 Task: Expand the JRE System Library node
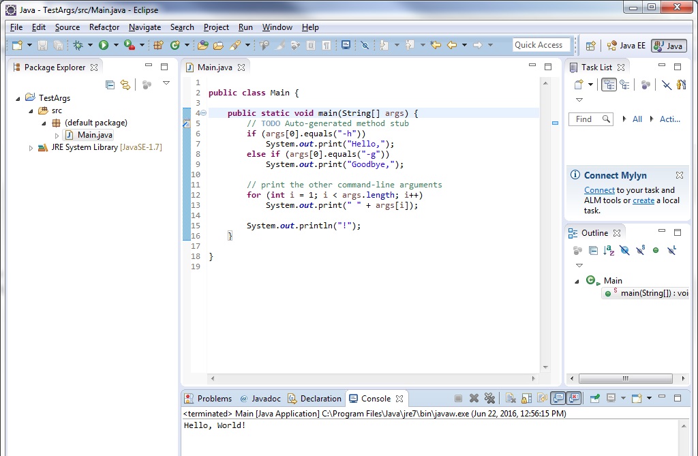31,148
